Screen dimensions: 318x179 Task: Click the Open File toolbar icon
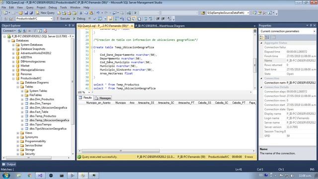point(21,13)
